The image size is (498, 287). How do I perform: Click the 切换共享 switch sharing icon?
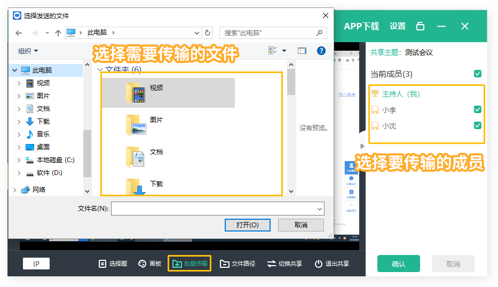(271, 264)
